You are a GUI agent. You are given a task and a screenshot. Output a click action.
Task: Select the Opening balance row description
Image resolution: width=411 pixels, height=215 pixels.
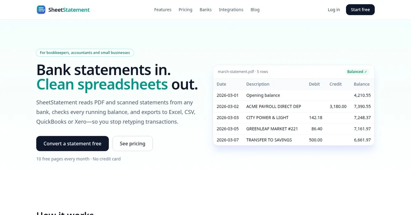263,95
